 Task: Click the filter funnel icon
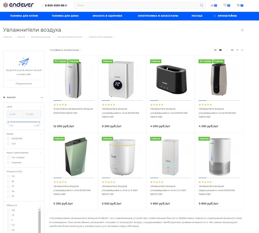click(4, 97)
